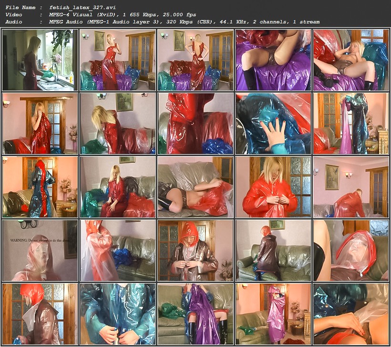
Task: Select thumbnail with the warning text caption
Action: pyautogui.click(x=40, y=250)
